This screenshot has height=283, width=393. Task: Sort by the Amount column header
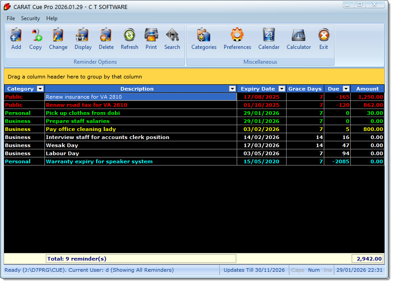tap(367, 89)
